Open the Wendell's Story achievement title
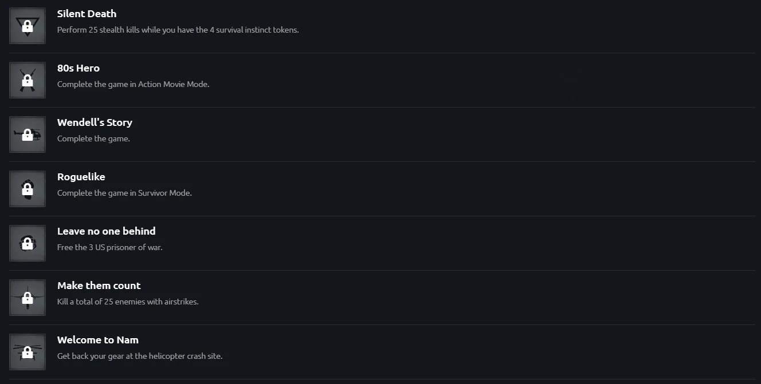This screenshot has height=384, width=761. pyautogui.click(x=95, y=122)
